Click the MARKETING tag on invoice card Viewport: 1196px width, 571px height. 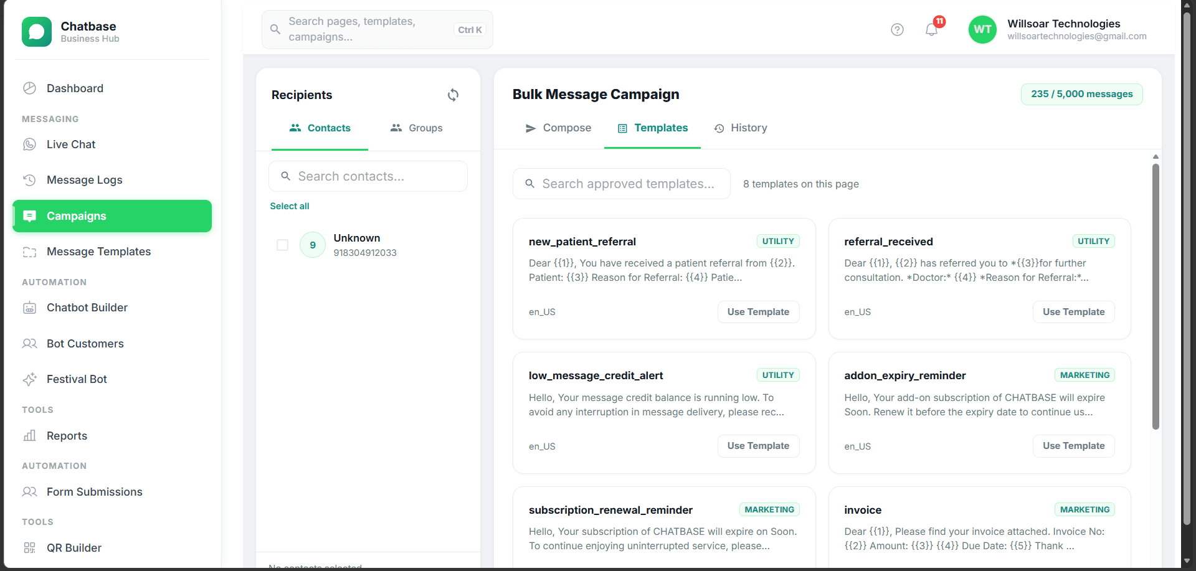click(1084, 509)
